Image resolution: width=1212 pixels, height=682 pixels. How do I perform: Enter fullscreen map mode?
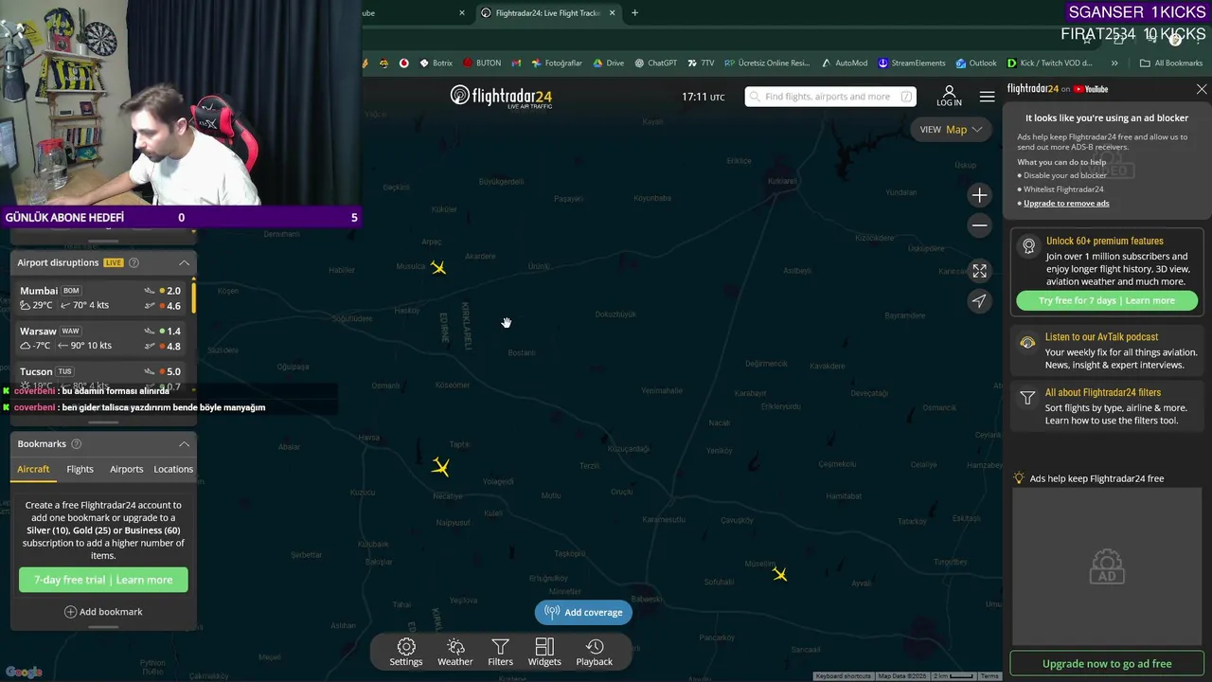979,270
